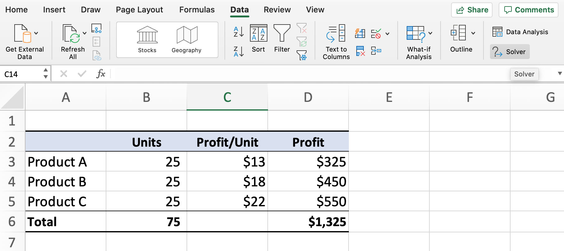This screenshot has width=564, height=251.
Task: Click the Share button
Action: [x=472, y=10]
